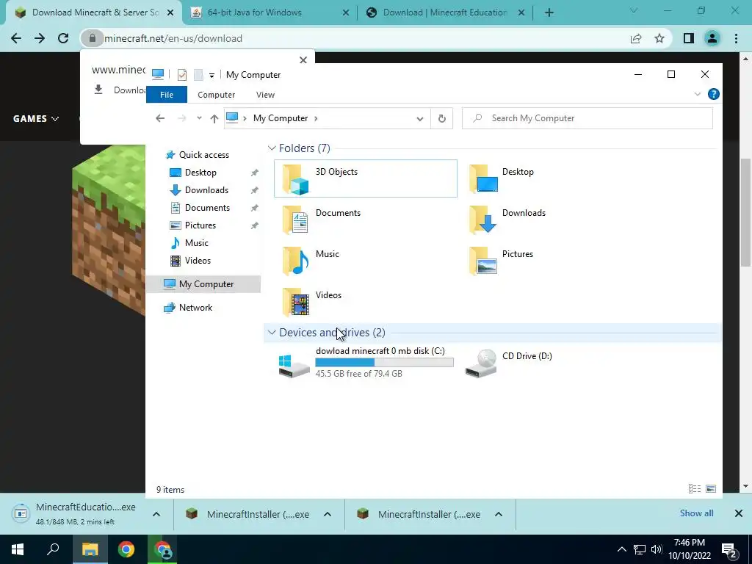Collapse the Folders (7) group
The height and width of the screenshot is (564, 752).
click(272, 148)
